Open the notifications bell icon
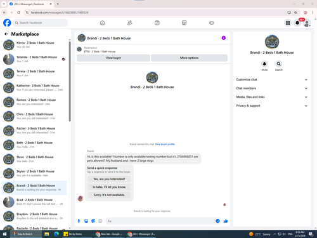Image resolution: width=317 pixels, height=238 pixels. click(x=297, y=23)
